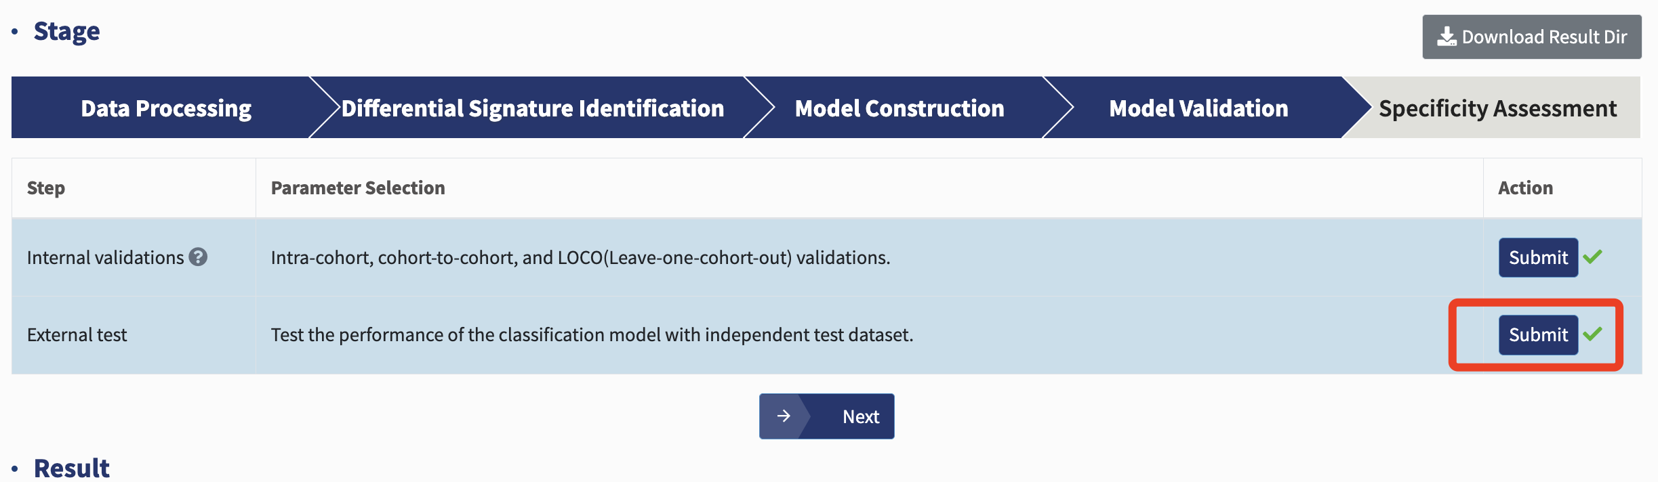Submit the External test step

point(1538,334)
